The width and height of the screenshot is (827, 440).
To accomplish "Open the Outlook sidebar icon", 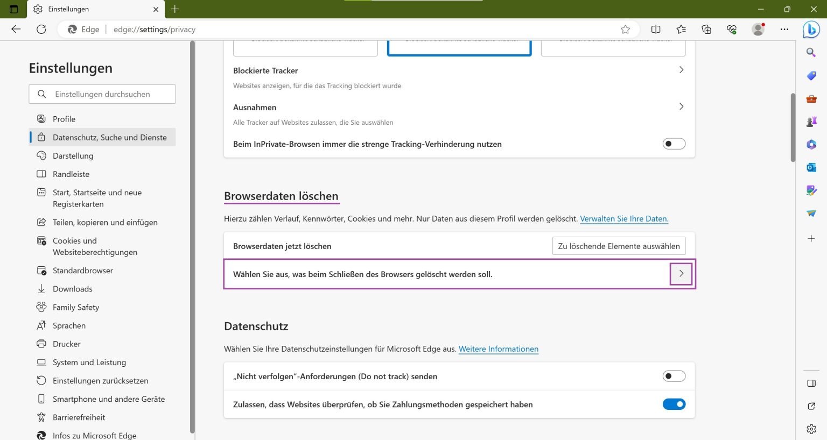I will tap(811, 167).
